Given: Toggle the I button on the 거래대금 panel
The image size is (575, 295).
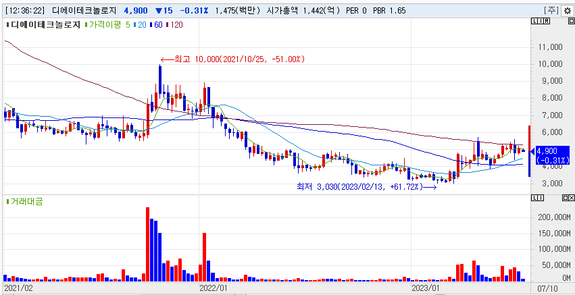Looking at the screenshot, I should (541, 198).
